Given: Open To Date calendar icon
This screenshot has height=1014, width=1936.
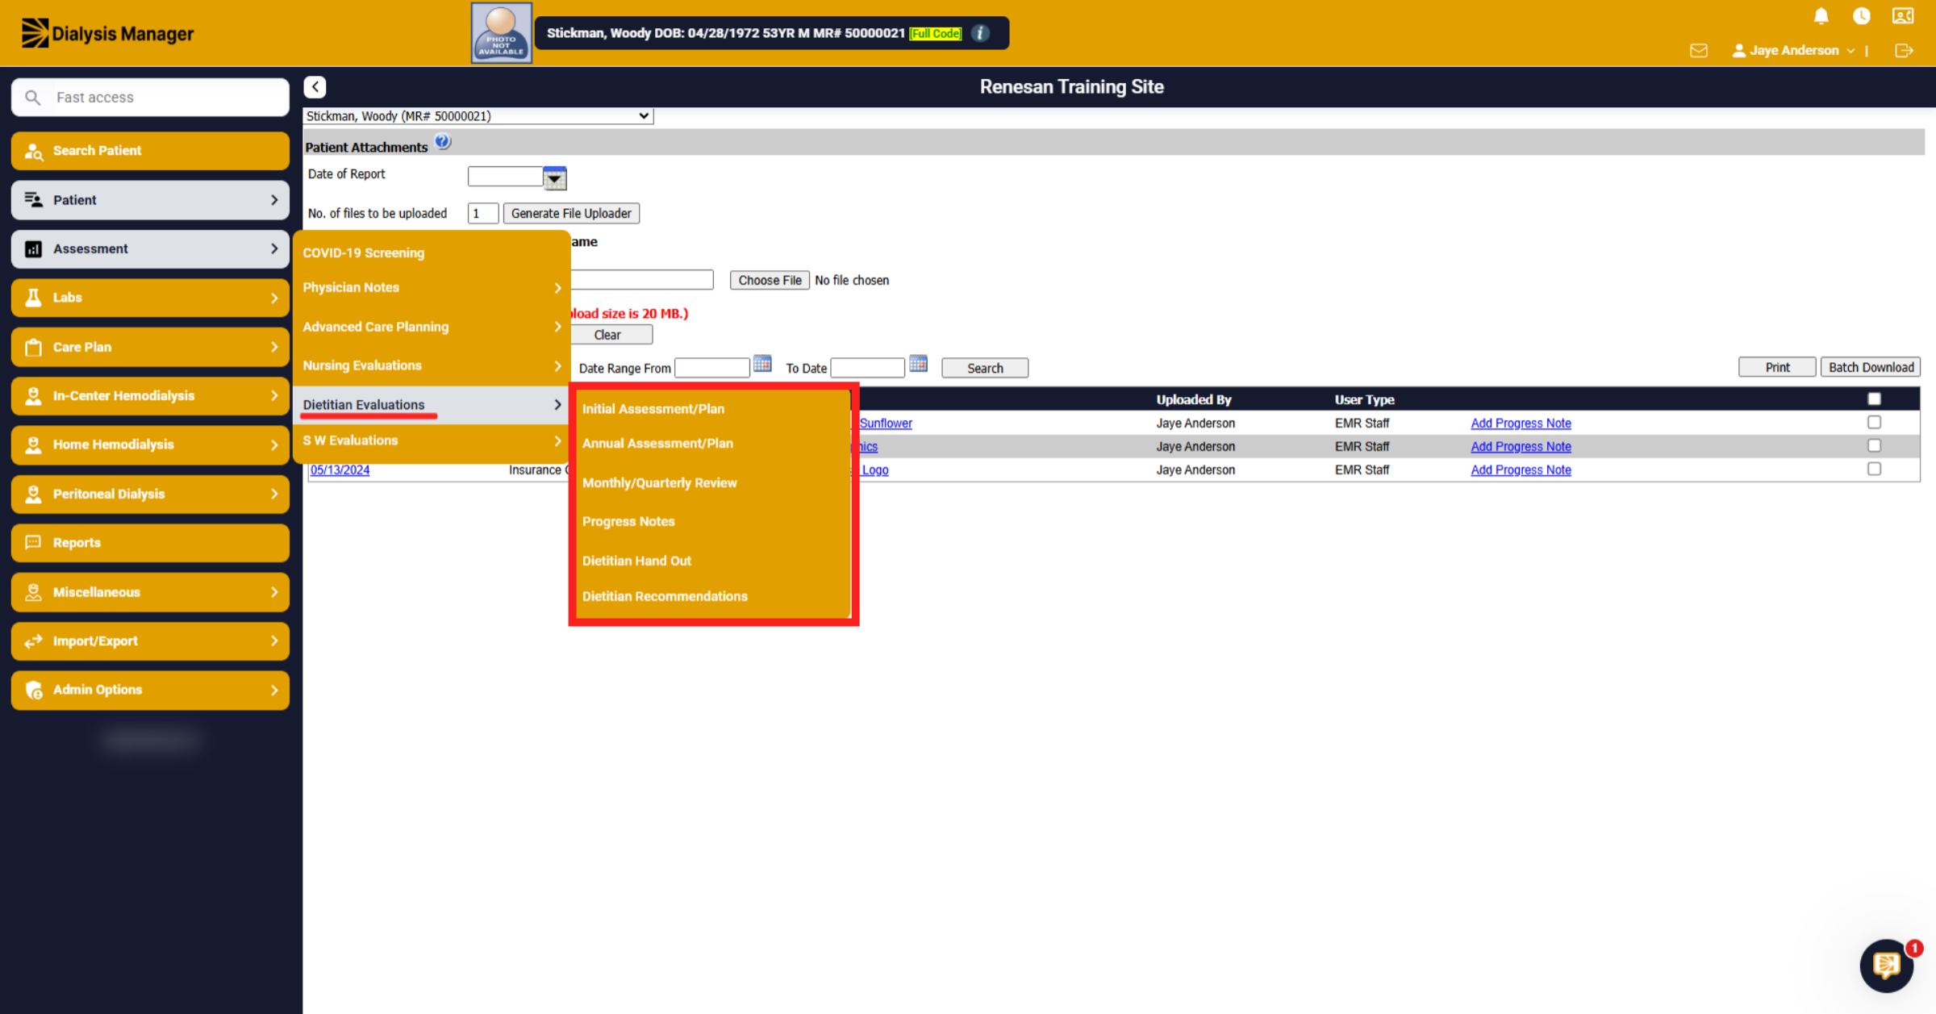Looking at the screenshot, I should pyautogui.click(x=918, y=364).
